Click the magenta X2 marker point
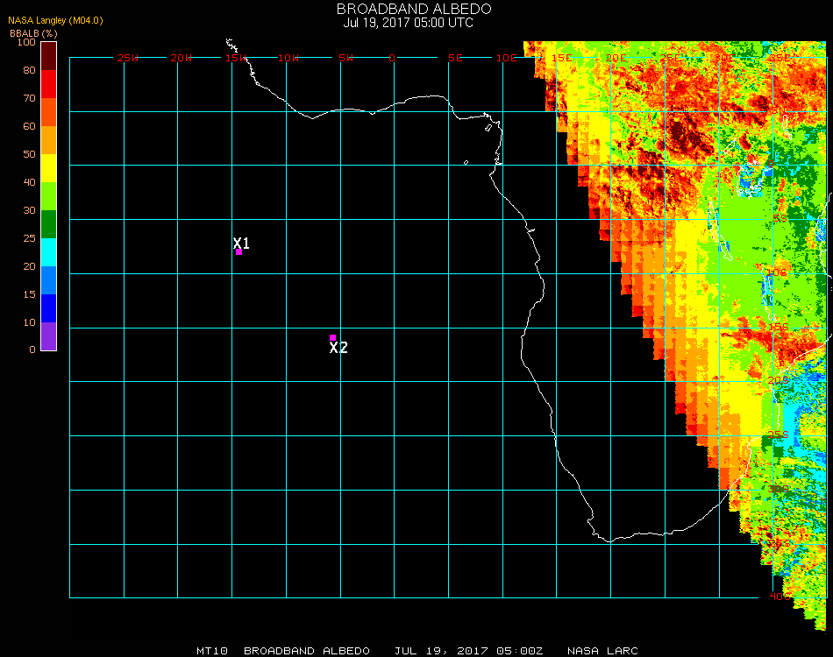The width and height of the screenshot is (833, 657). (332, 337)
